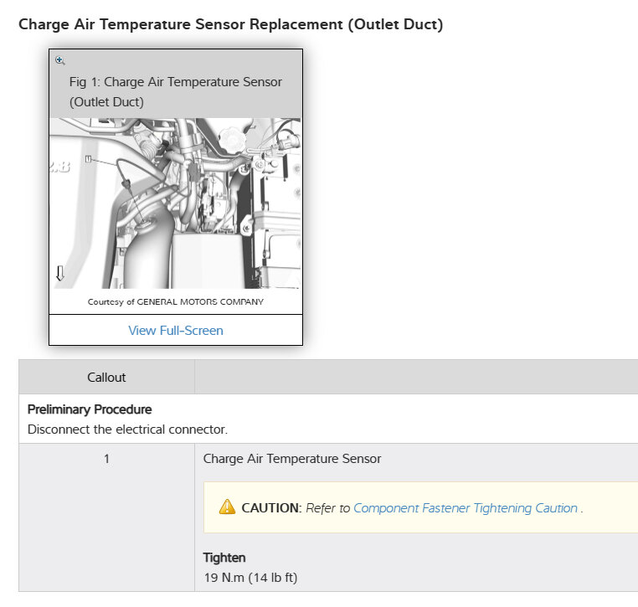Image resolution: width=638 pixels, height=607 pixels.
Task: Click the page heading about Sensor Replacement
Action: click(x=230, y=24)
